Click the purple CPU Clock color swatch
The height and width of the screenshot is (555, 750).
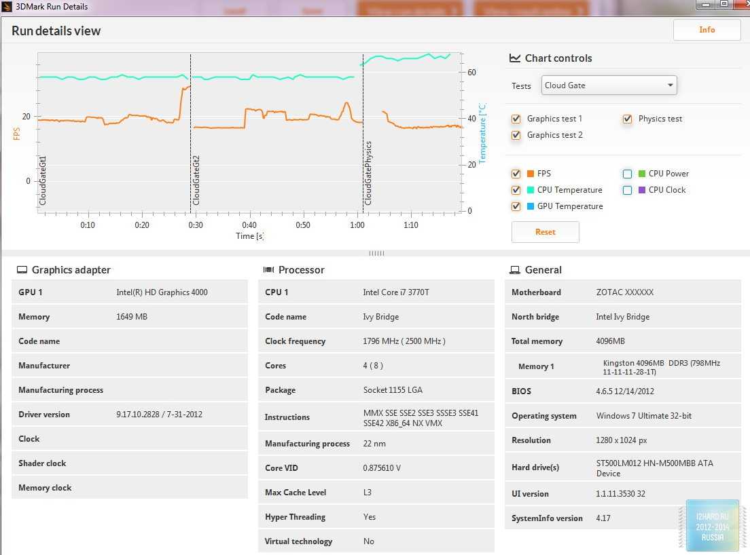642,190
